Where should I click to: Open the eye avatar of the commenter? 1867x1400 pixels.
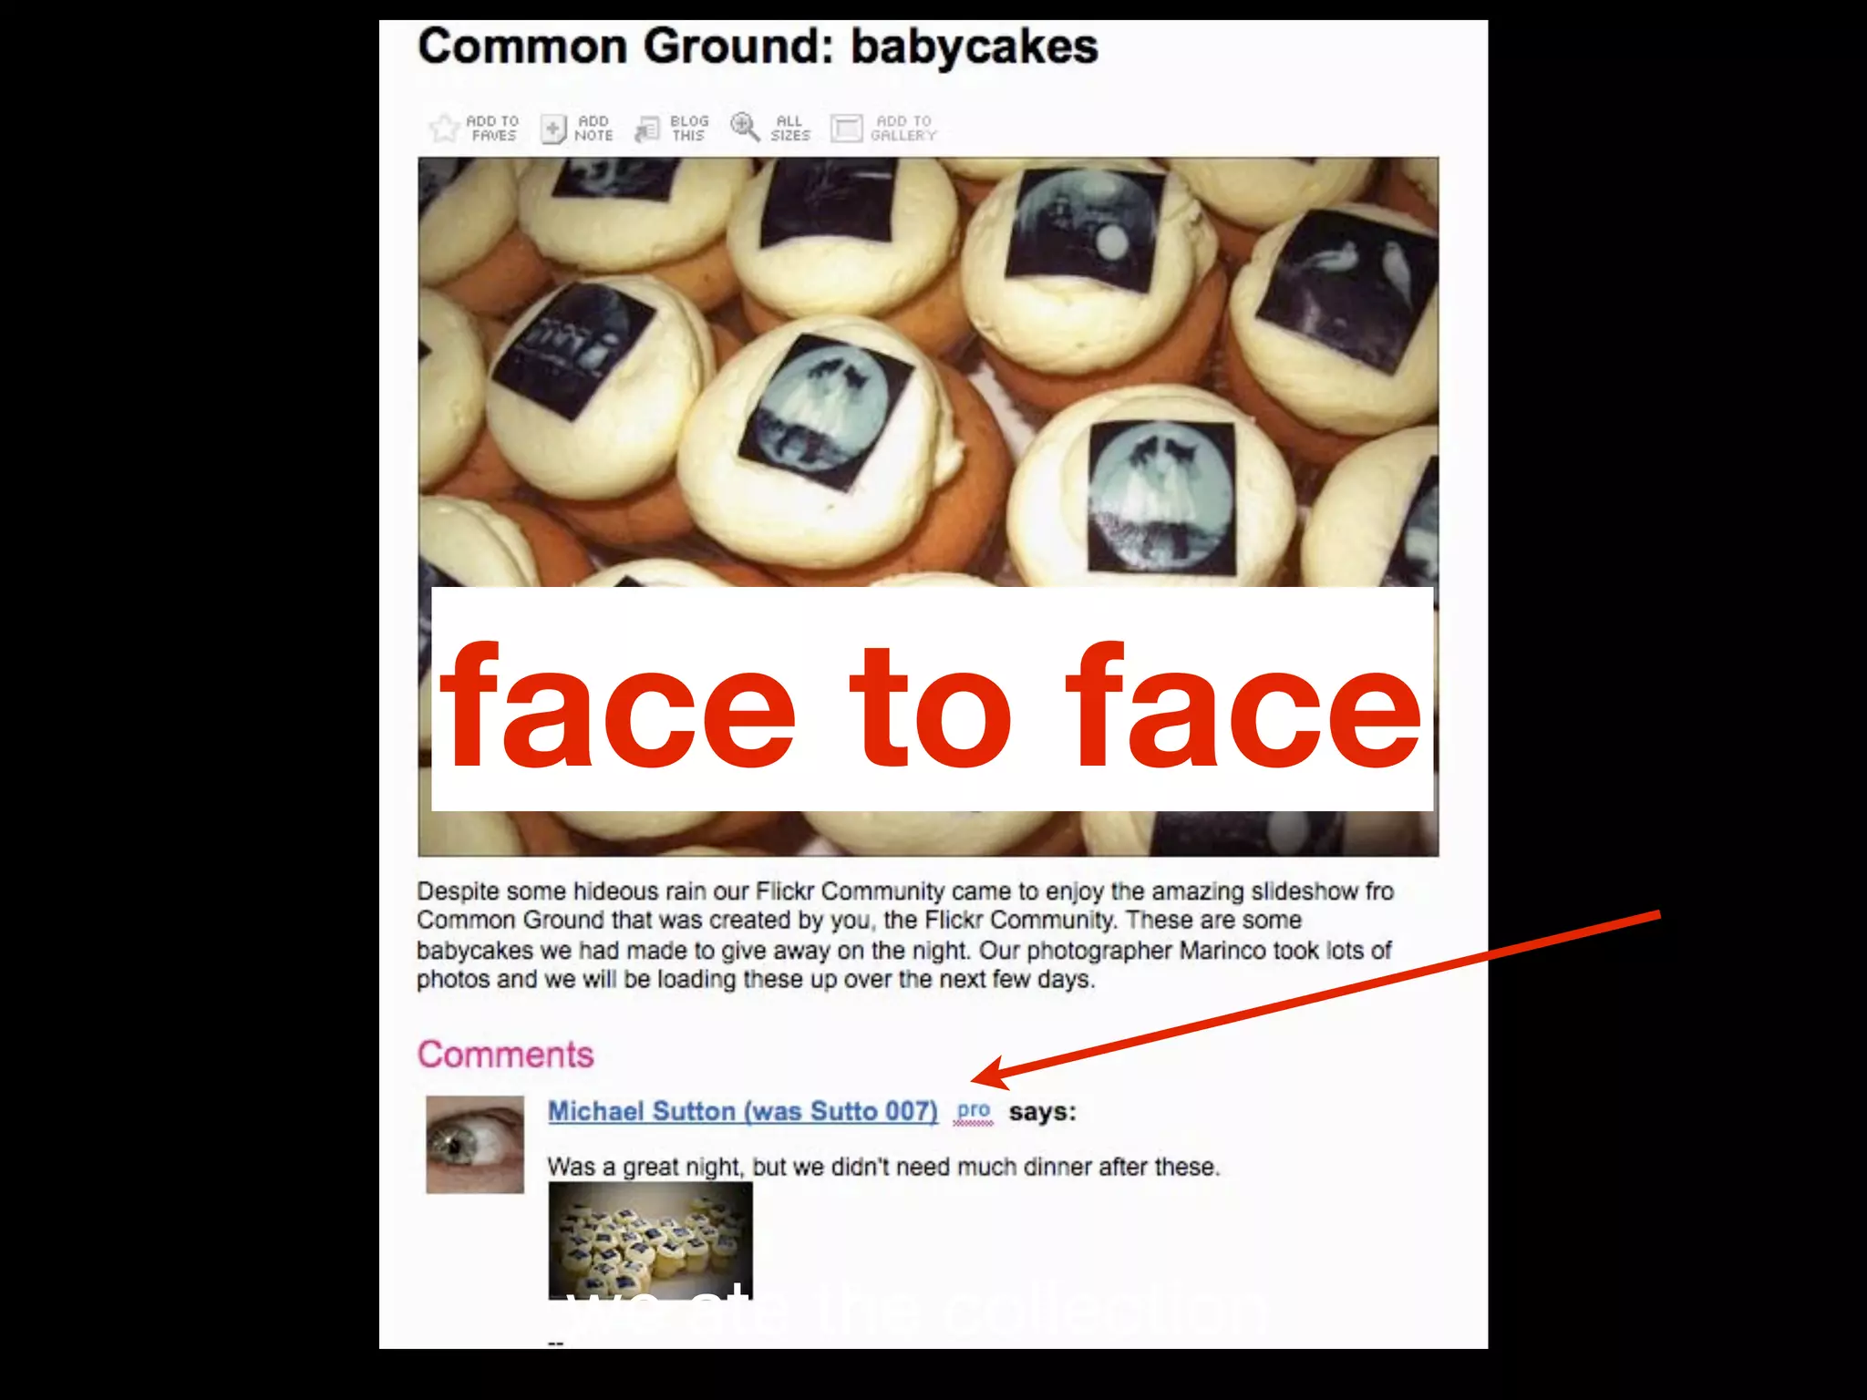pos(475,1145)
